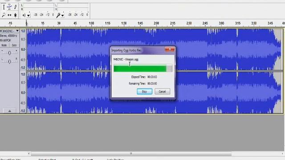The height and width of the screenshot is (160, 285).
Task: Click the horizontal scrollbar left arrow
Action: pyautogui.click(x=28, y=154)
